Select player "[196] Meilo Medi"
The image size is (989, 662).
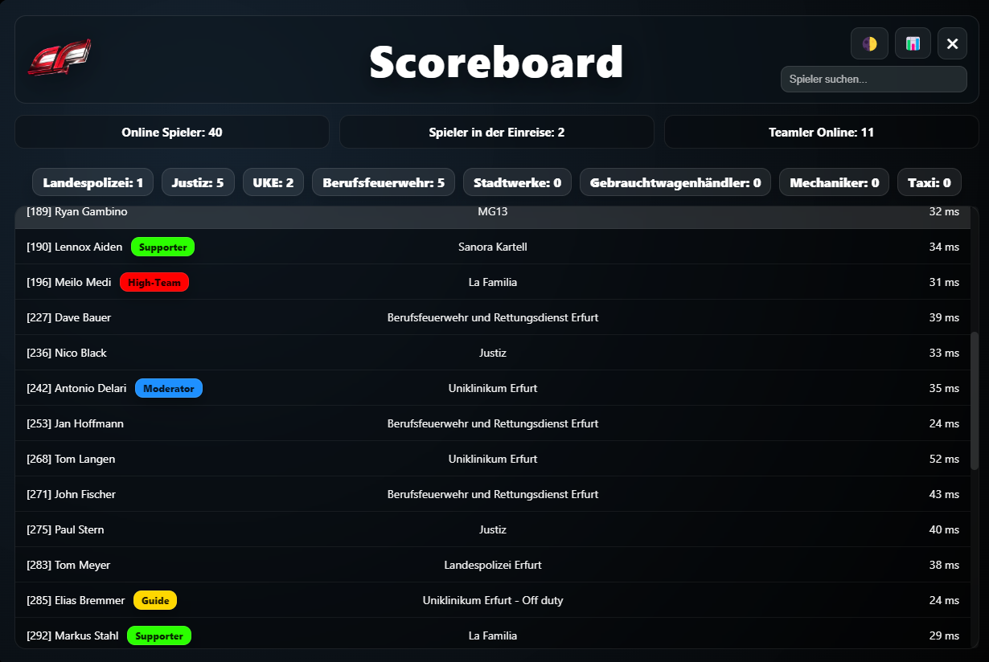pos(492,282)
